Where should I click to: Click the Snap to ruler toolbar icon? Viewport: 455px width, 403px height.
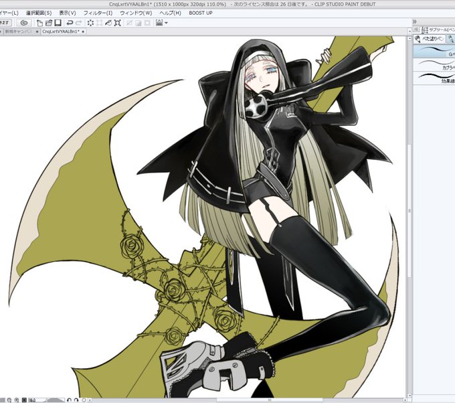click(159, 23)
